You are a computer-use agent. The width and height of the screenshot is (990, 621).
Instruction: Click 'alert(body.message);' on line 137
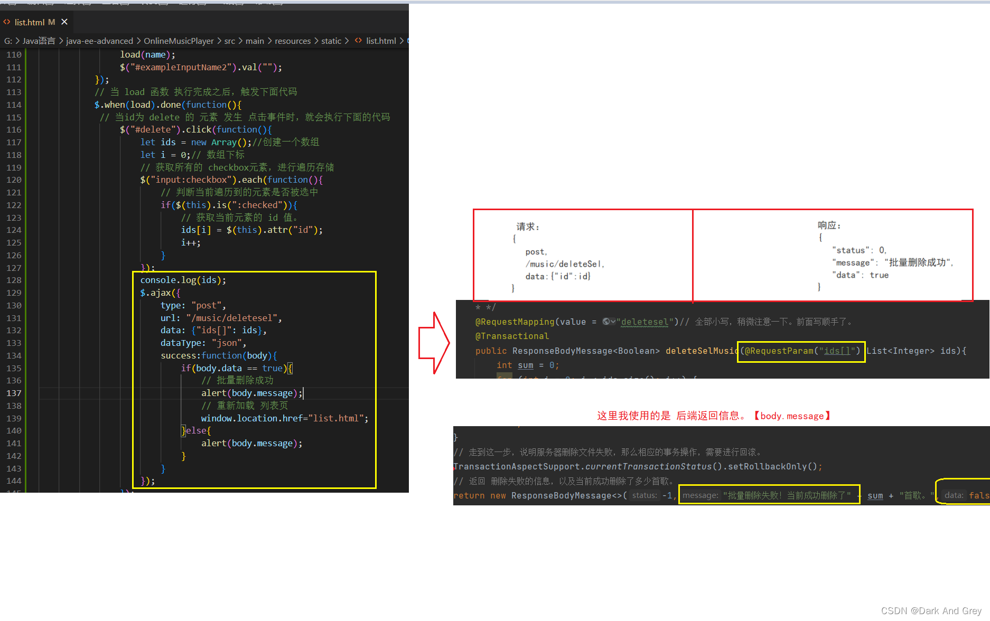[x=252, y=393]
